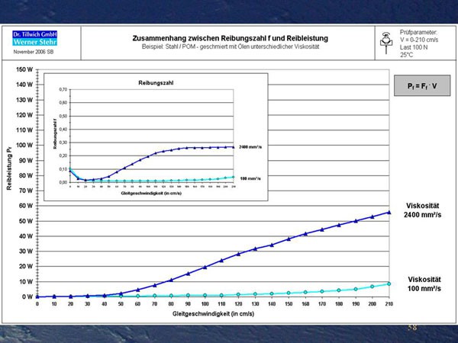Click the inset '2400 mm²/s' curve label
This screenshot has height=343, width=458.
tap(250, 147)
